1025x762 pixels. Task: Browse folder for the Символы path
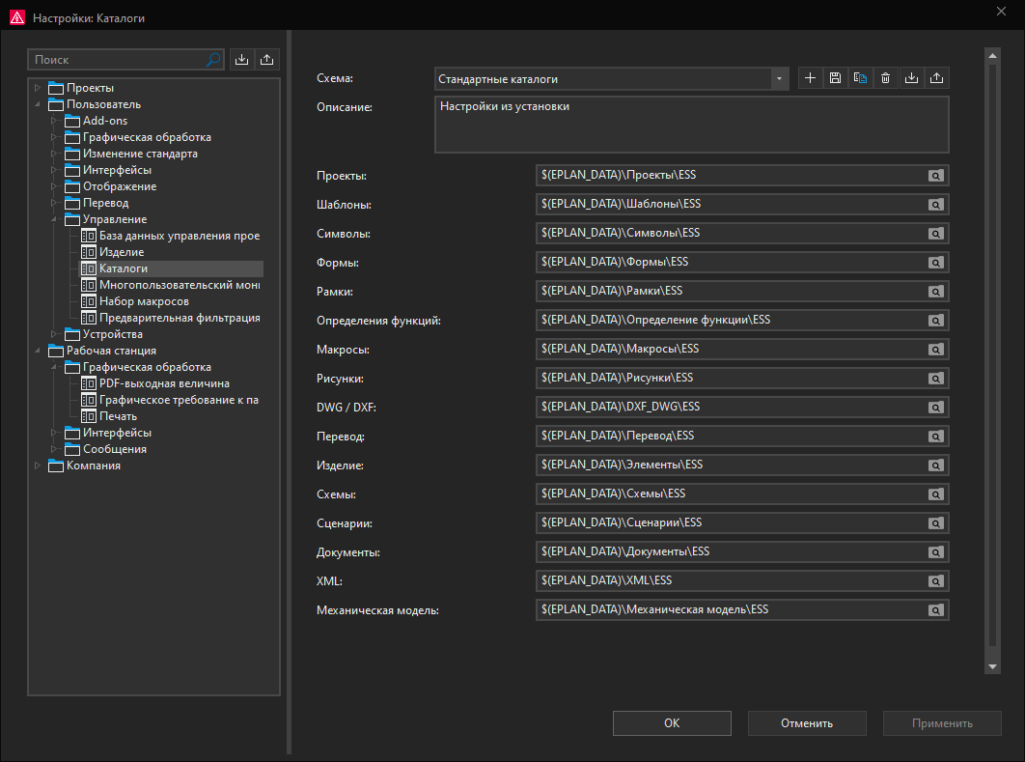(936, 234)
